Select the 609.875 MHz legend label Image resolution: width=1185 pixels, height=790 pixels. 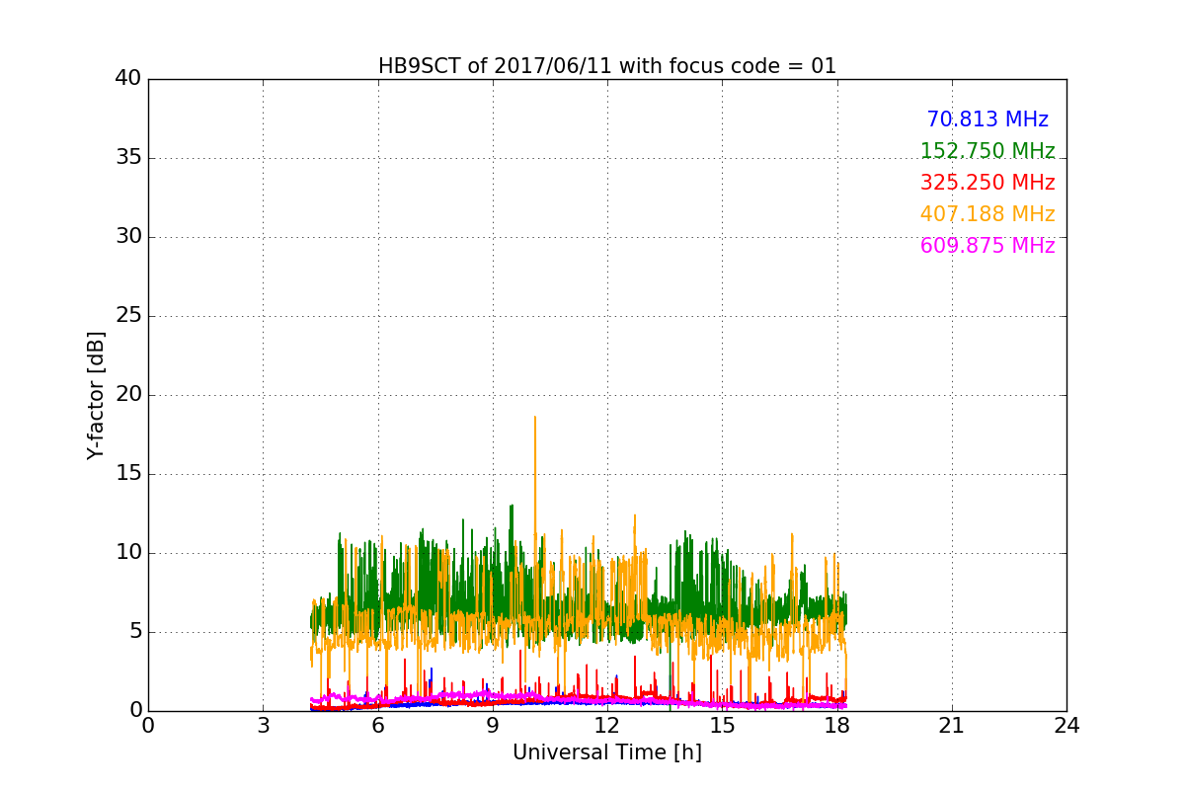click(x=987, y=246)
